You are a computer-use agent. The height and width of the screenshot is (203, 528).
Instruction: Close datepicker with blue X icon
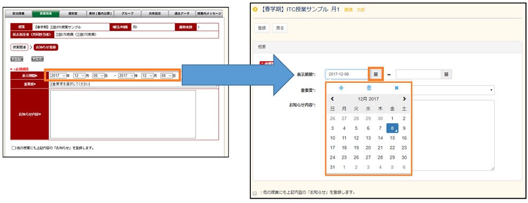397,88
